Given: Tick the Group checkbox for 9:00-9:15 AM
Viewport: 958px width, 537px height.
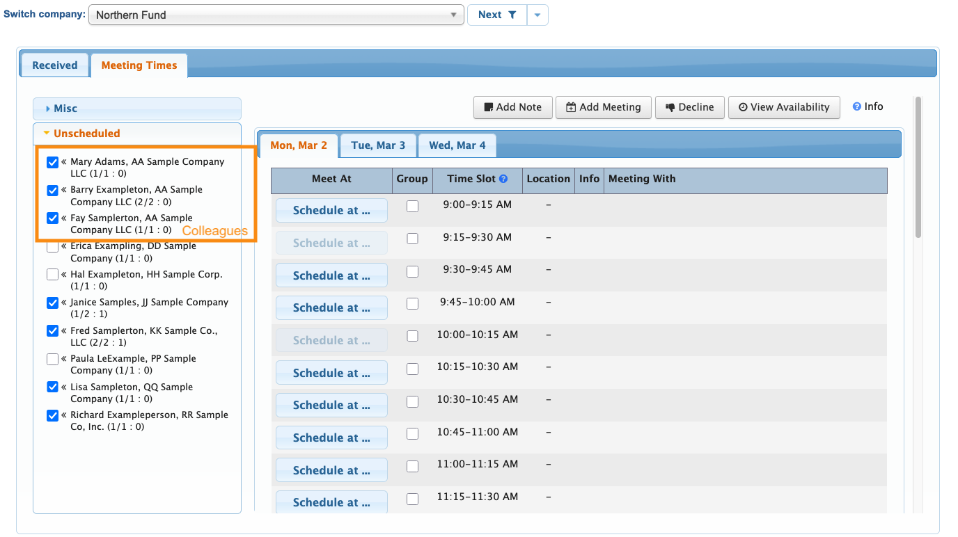Looking at the screenshot, I should point(412,206).
